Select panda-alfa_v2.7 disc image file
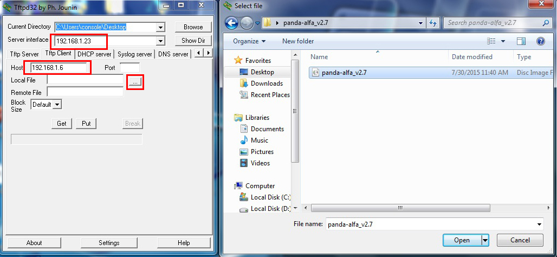The height and width of the screenshot is (257, 557). point(344,72)
